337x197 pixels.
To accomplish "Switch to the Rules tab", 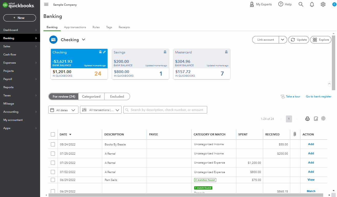I will [96, 27].
